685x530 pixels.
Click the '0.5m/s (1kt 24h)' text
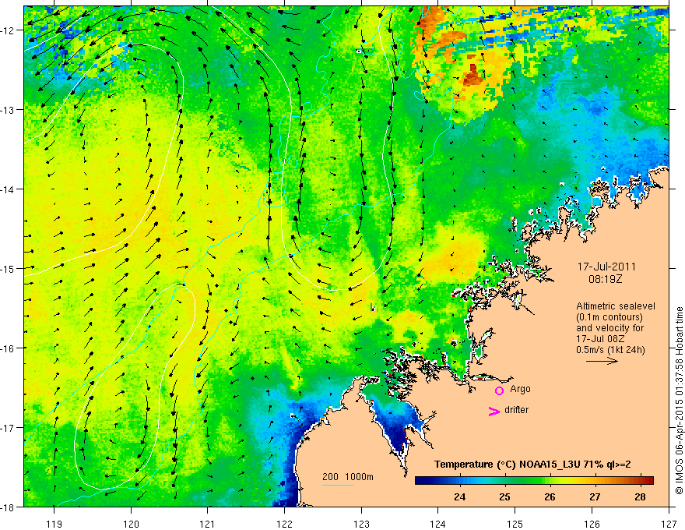click(610, 350)
